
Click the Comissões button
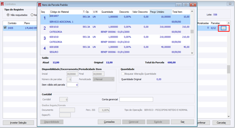tap(109, 122)
